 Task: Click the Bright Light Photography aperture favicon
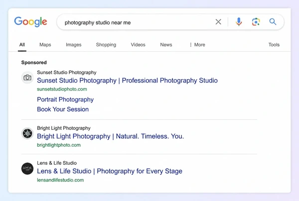point(27,133)
